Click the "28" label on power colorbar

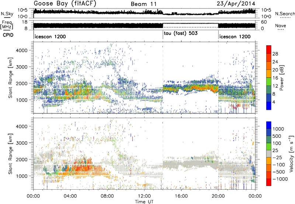pyautogui.click(x=275, y=54)
